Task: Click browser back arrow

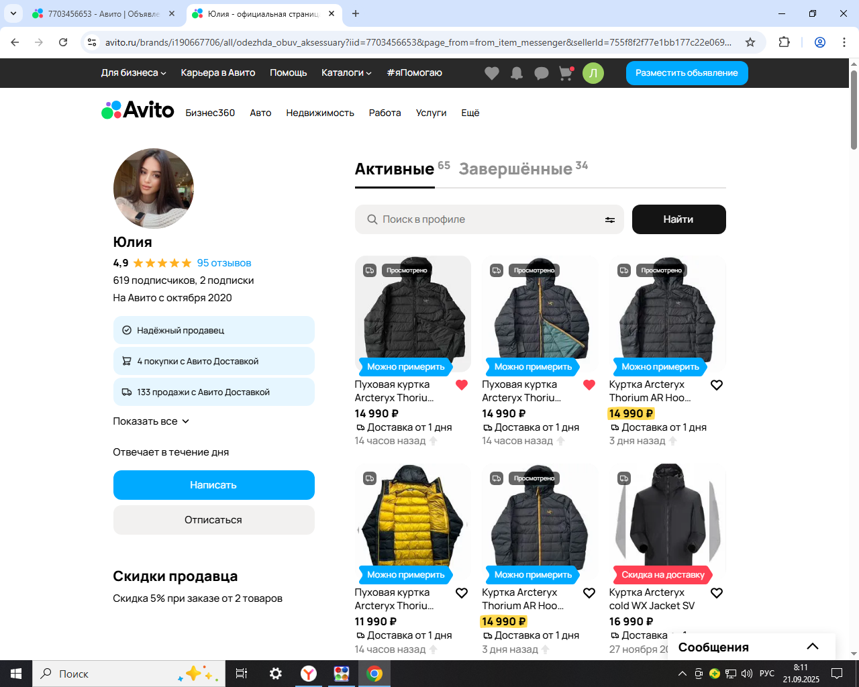Action: click(x=15, y=42)
